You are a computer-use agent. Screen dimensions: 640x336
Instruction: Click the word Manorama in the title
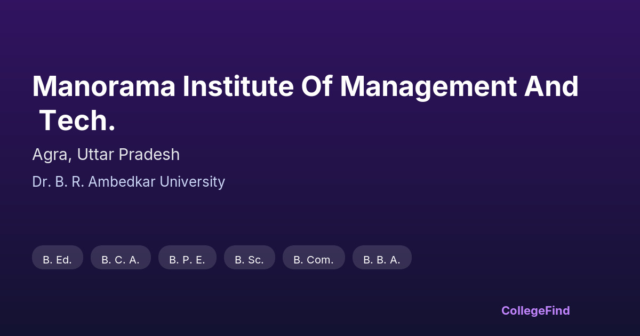(103, 86)
